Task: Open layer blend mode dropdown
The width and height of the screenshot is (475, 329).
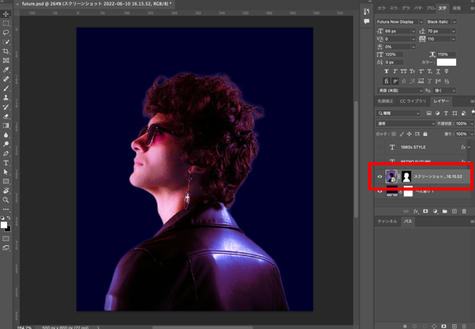Action: coord(405,123)
